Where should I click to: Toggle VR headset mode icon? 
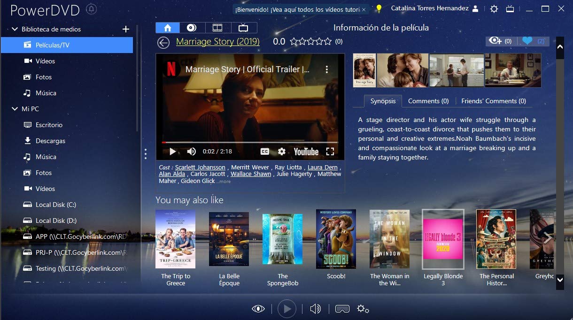[342, 308]
